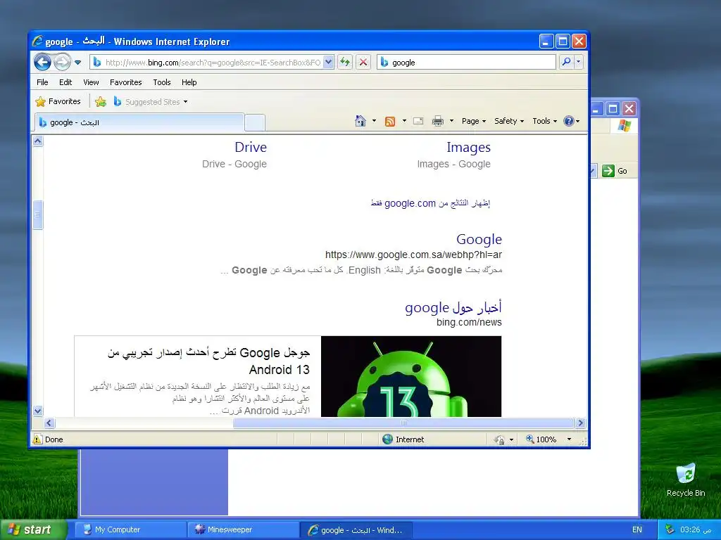
Task: Click the vertical scrollbar down arrow
Action: coord(38,411)
